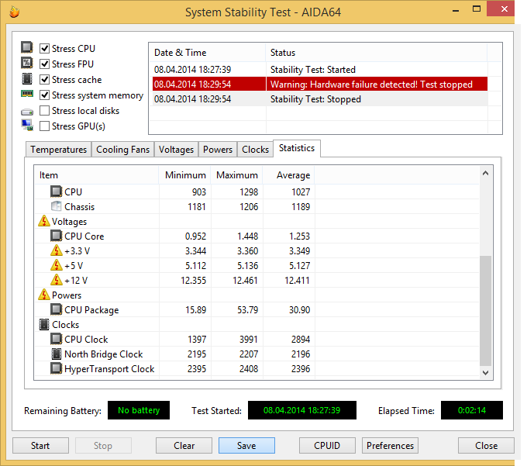
Task: Click the statistics list scroll up arrow
Action: pos(485,174)
